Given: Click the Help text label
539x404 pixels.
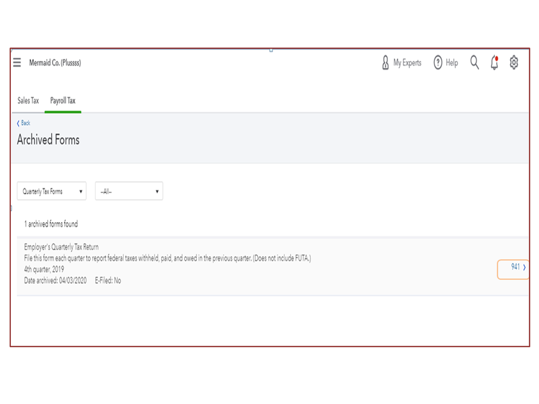Looking at the screenshot, I should tap(452, 63).
